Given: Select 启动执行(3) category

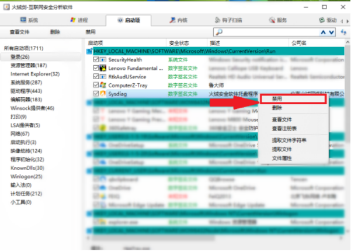Looking at the screenshot, I should coord(23,142).
